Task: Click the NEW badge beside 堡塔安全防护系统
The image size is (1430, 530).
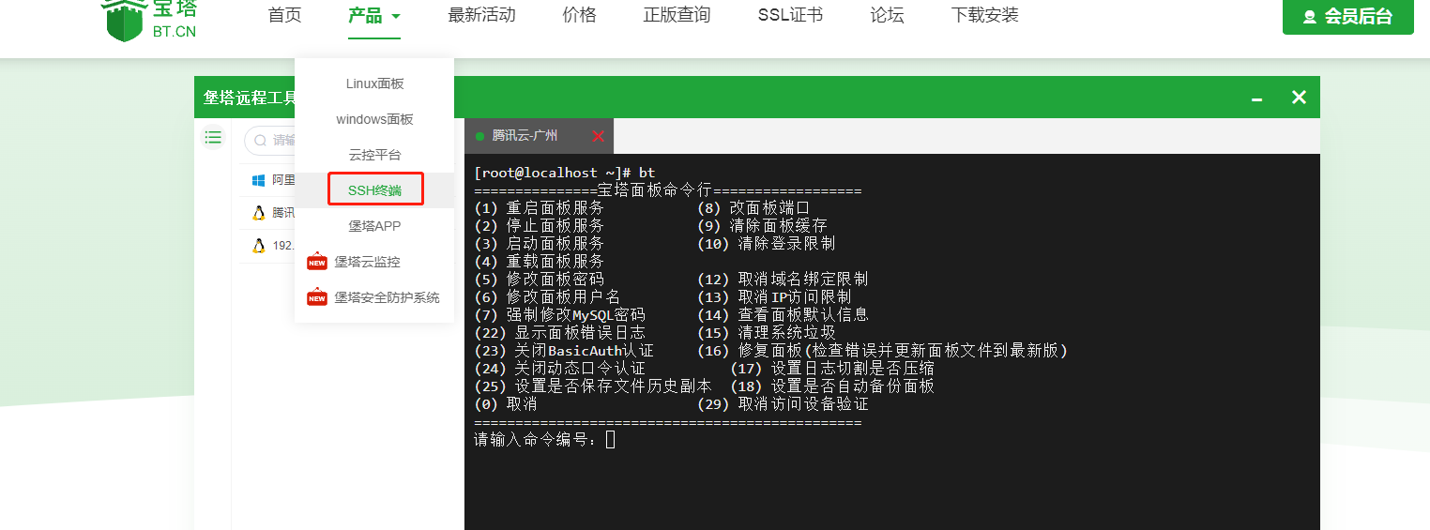Action: [x=317, y=297]
